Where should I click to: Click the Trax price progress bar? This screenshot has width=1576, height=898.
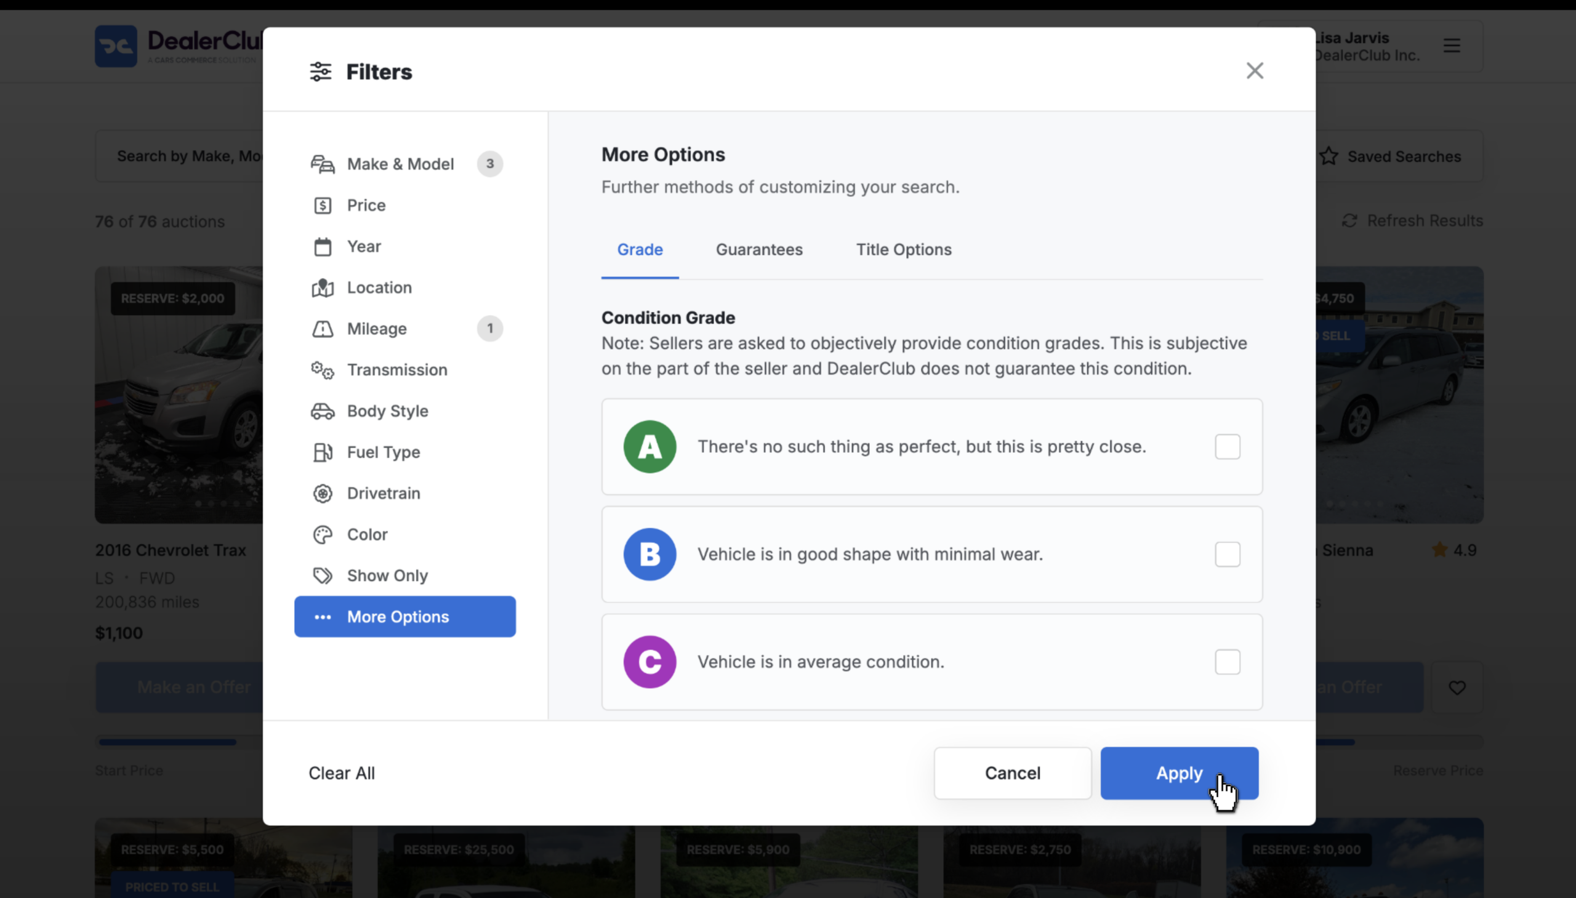click(180, 742)
